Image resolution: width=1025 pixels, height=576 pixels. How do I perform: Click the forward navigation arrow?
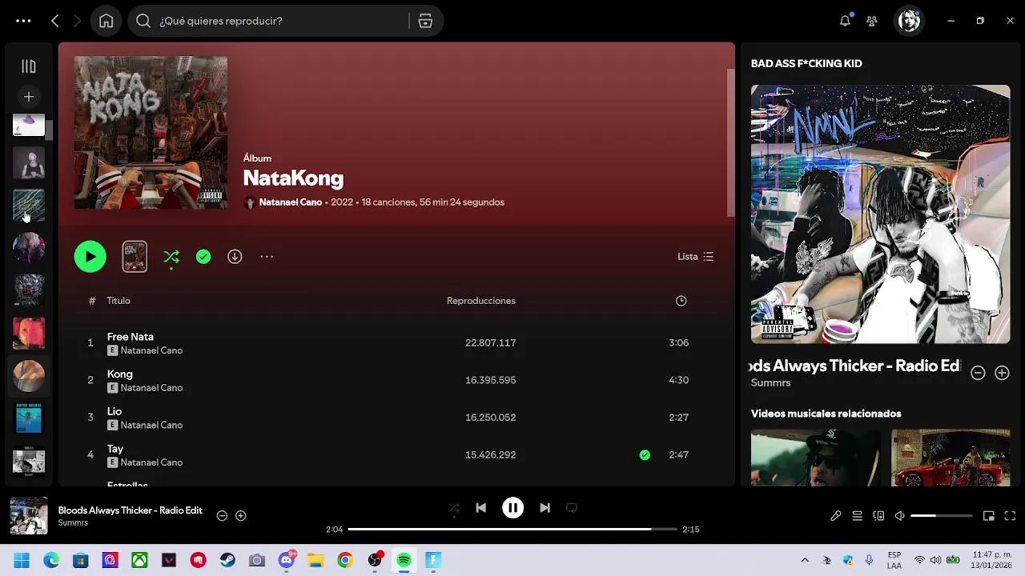coord(78,21)
